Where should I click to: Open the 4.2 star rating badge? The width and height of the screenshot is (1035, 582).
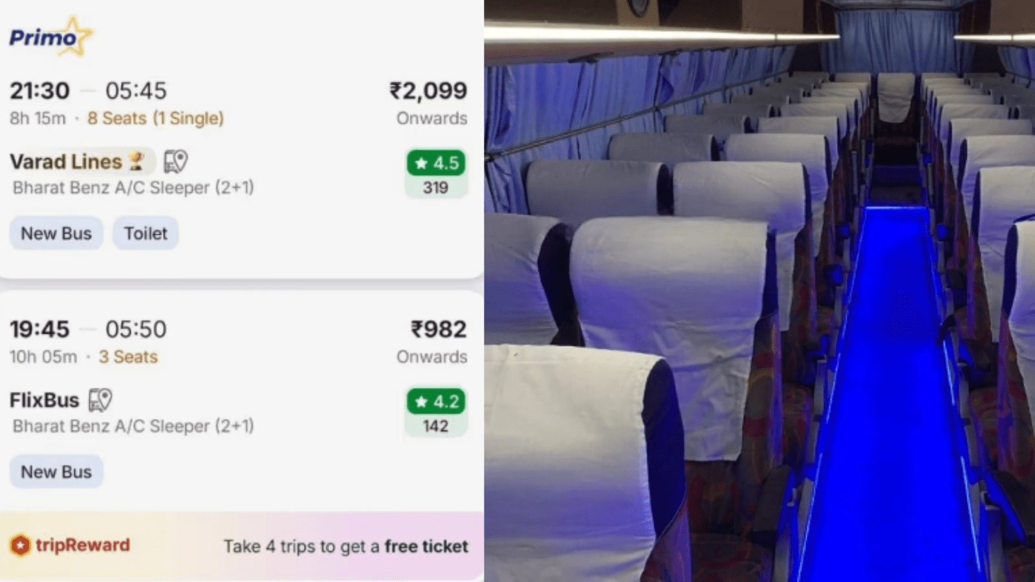click(x=436, y=402)
